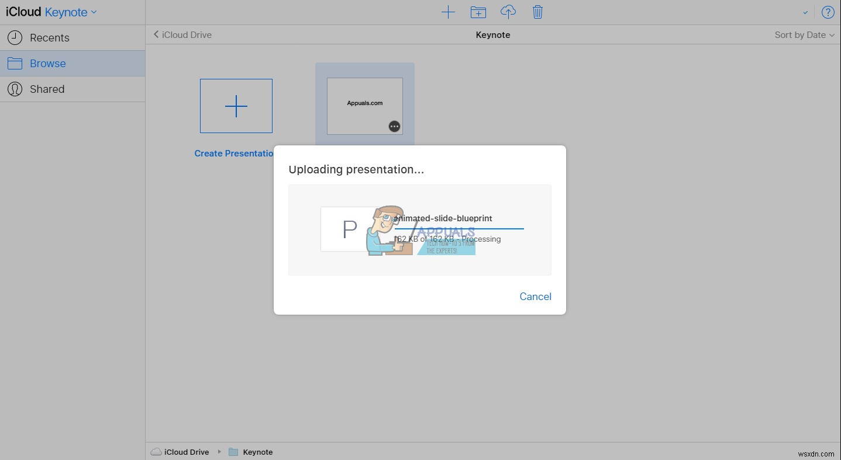Click the upload progress bar
The width and height of the screenshot is (841, 460).
click(x=459, y=229)
